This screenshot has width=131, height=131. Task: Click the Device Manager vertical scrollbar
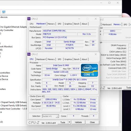point(120,107)
